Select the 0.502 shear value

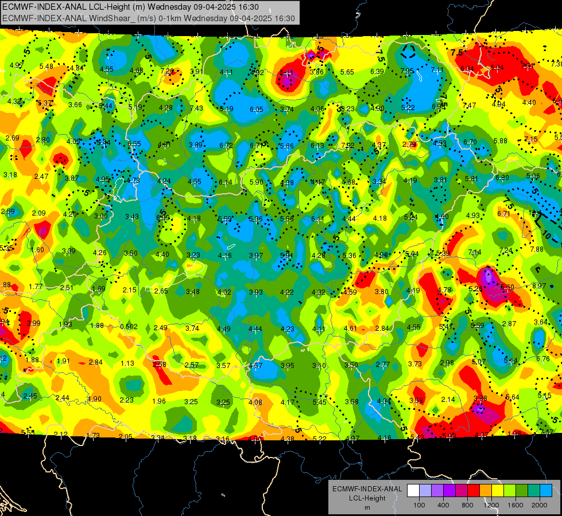pos(129,327)
